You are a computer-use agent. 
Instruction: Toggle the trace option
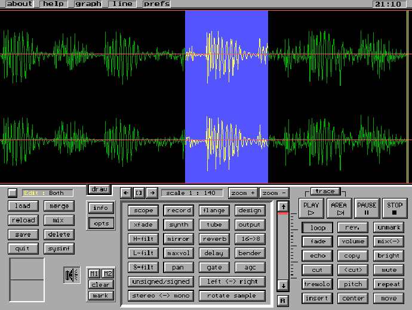click(x=325, y=191)
